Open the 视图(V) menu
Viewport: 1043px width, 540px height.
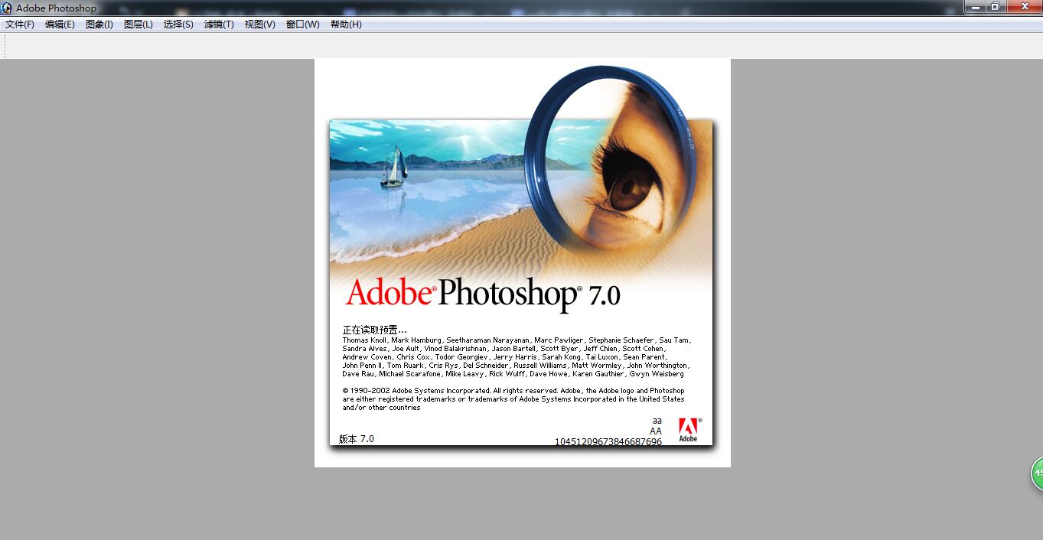point(260,24)
